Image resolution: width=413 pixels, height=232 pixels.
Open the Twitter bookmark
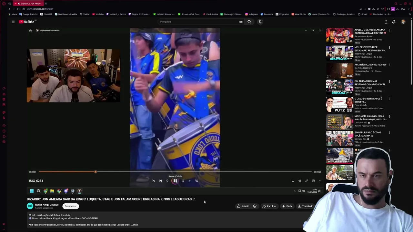pyautogui.click(x=85, y=14)
